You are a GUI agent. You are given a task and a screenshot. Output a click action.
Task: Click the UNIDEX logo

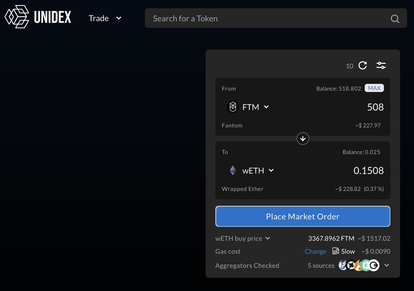point(38,17)
